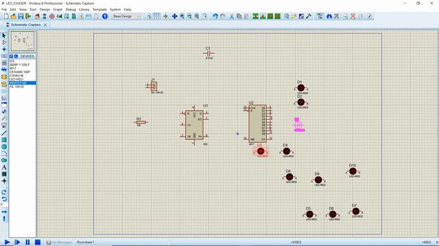Click the red X remove sheet icon
This screenshot has height=246, width=439.
click(353, 16)
